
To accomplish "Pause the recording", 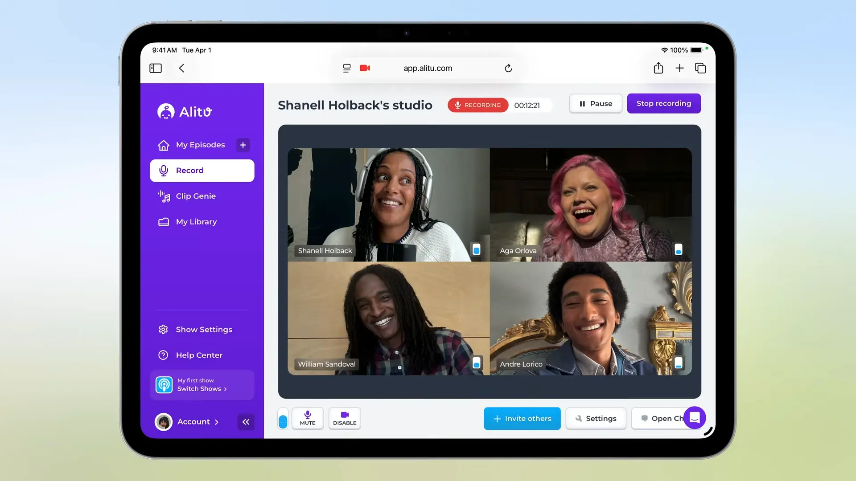I will [596, 104].
